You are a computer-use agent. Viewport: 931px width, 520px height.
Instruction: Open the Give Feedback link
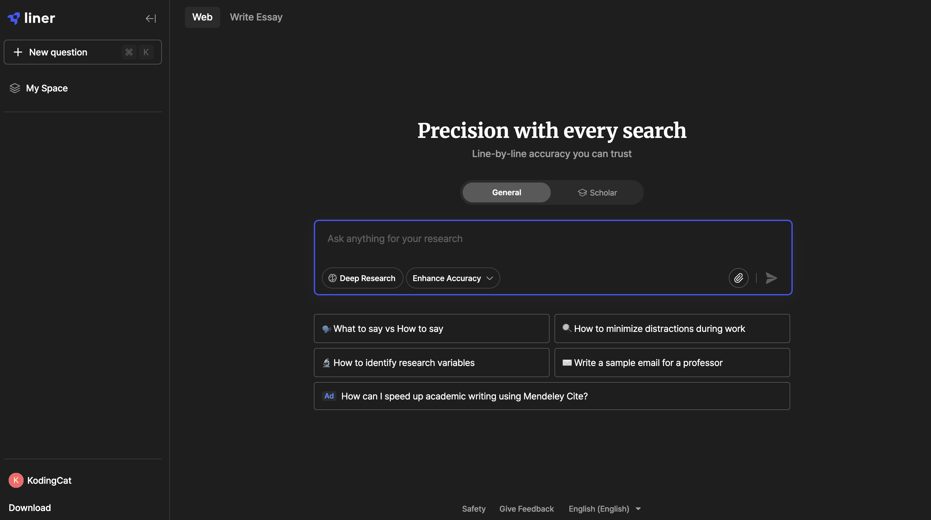[526, 509]
